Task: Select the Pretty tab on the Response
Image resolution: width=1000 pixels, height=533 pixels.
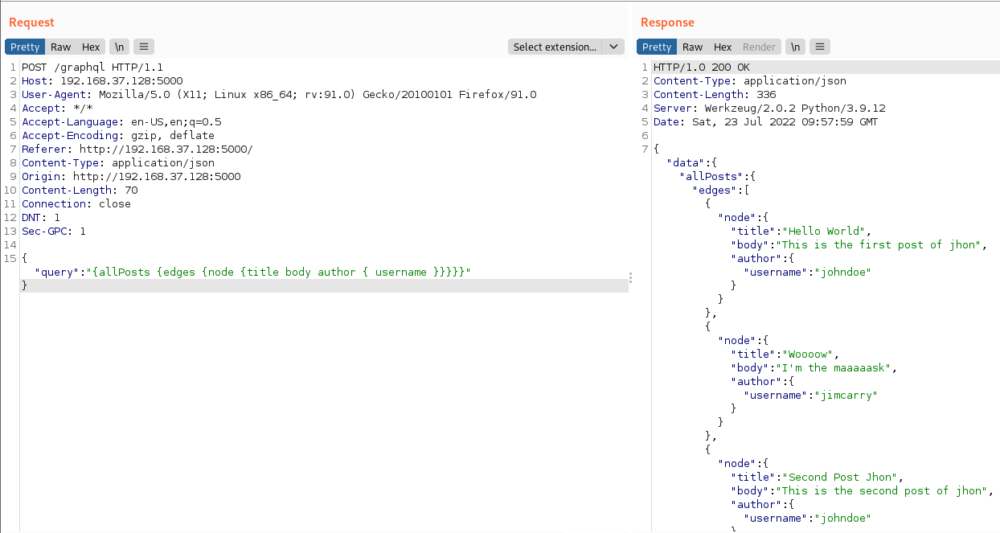Action: pos(657,47)
